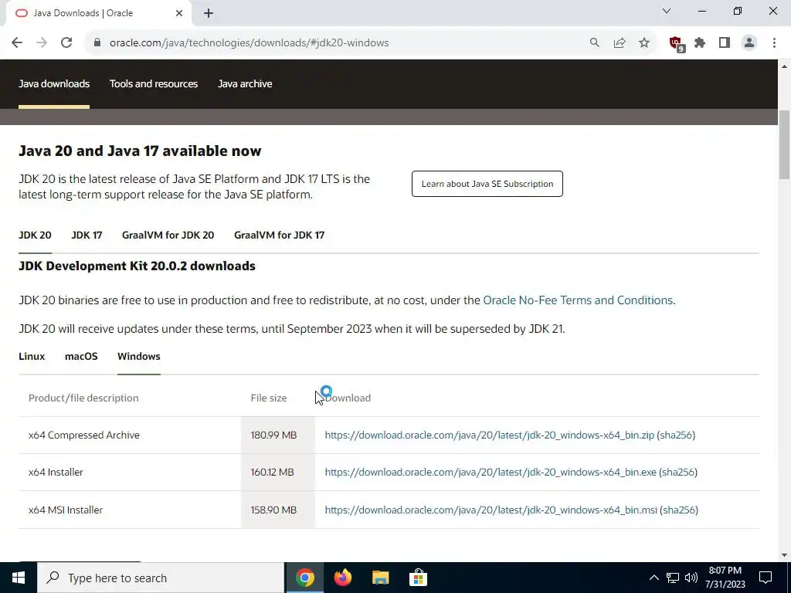Switch to the Linux downloads tab
The image size is (791, 593).
[32, 356]
